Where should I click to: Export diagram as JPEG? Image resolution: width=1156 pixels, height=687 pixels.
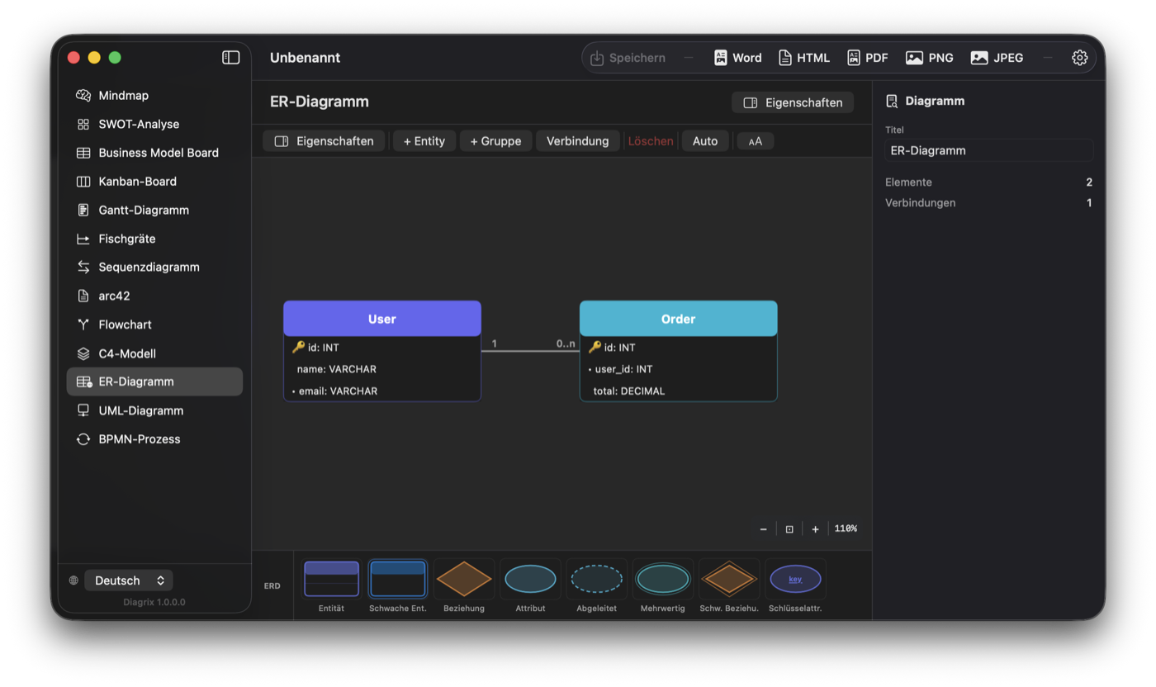pyautogui.click(x=997, y=58)
